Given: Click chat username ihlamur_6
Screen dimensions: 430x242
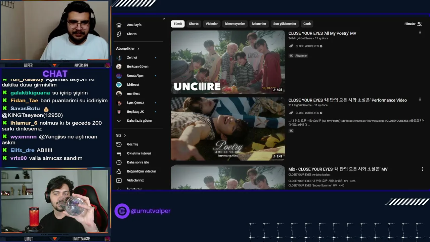Looking at the screenshot, I should click(x=24, y=123).
